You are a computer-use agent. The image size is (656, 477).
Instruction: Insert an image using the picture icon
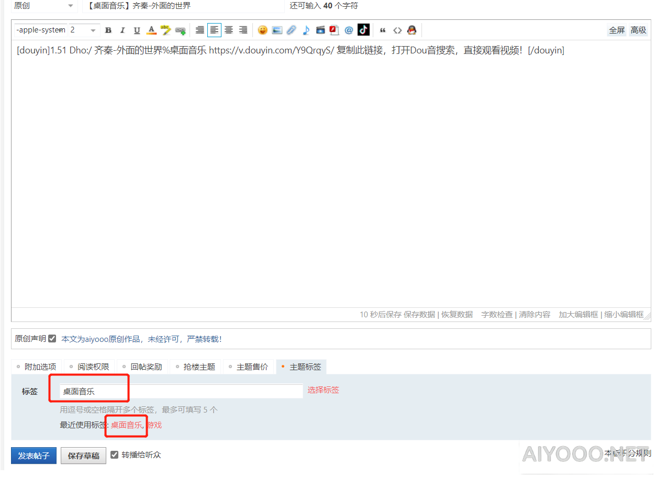point(277,30)
